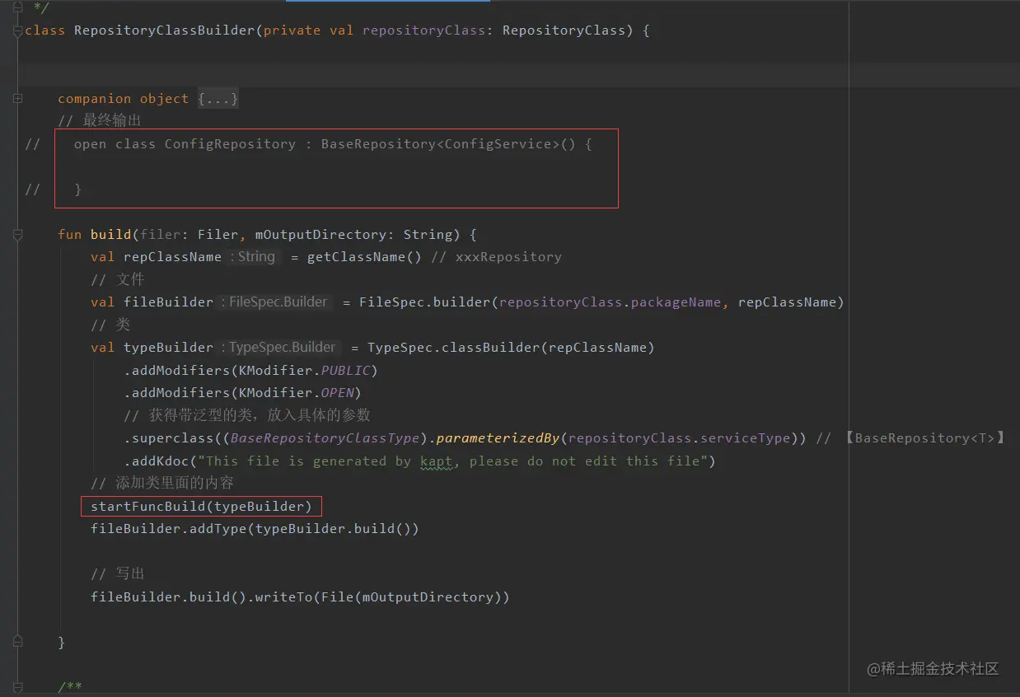Collapse the RepositoryClassBuilder class fold marker
This screenshot has width=1020, height=697.
pyautogui.click(x=17, y=31)
